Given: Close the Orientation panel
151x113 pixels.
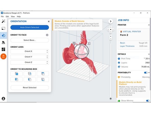Looking at the screenshot, I should tap(49, 21).
